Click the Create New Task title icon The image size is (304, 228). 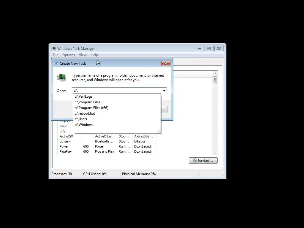click(56, 64)
